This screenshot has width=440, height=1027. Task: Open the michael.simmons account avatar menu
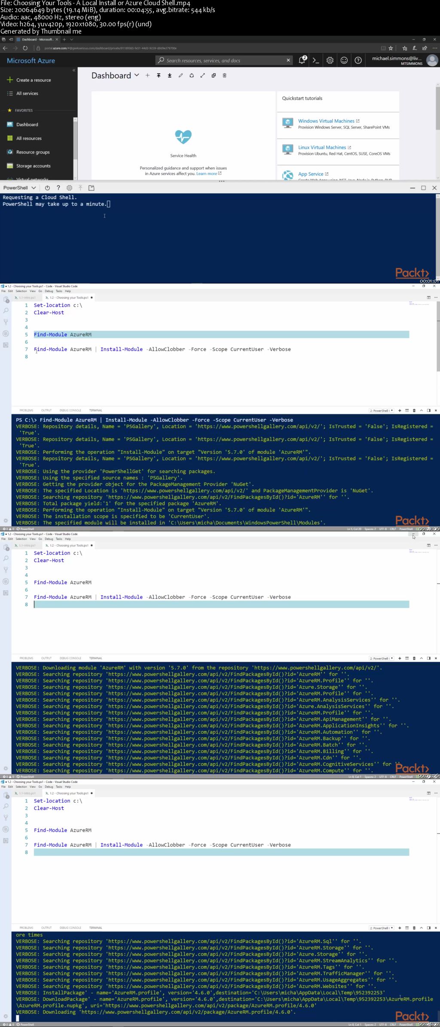[x=432, y=60]
